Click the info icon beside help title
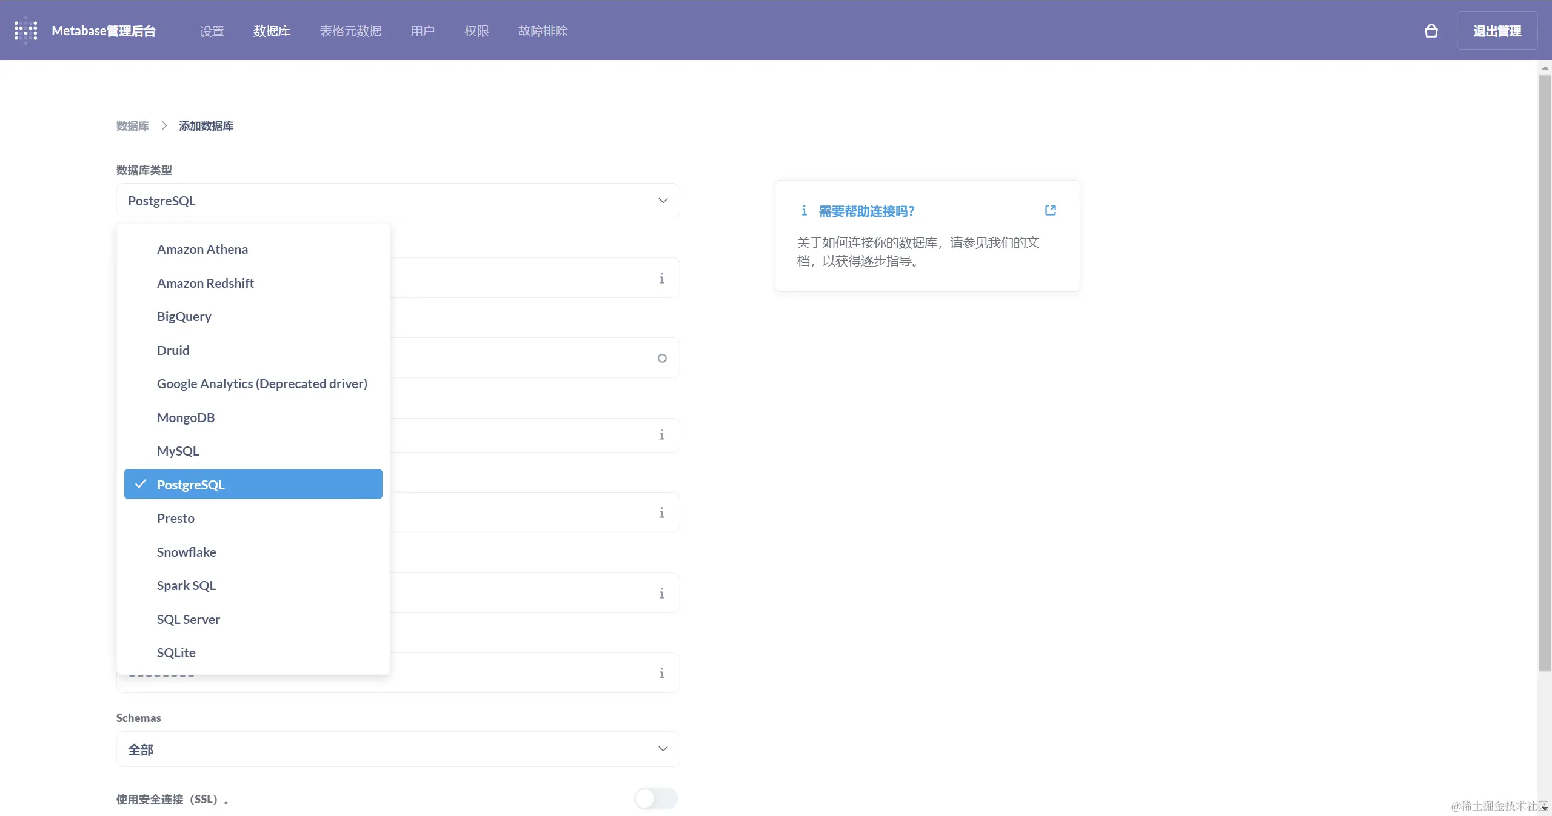Screen dimensions: 1552x816 804,211
